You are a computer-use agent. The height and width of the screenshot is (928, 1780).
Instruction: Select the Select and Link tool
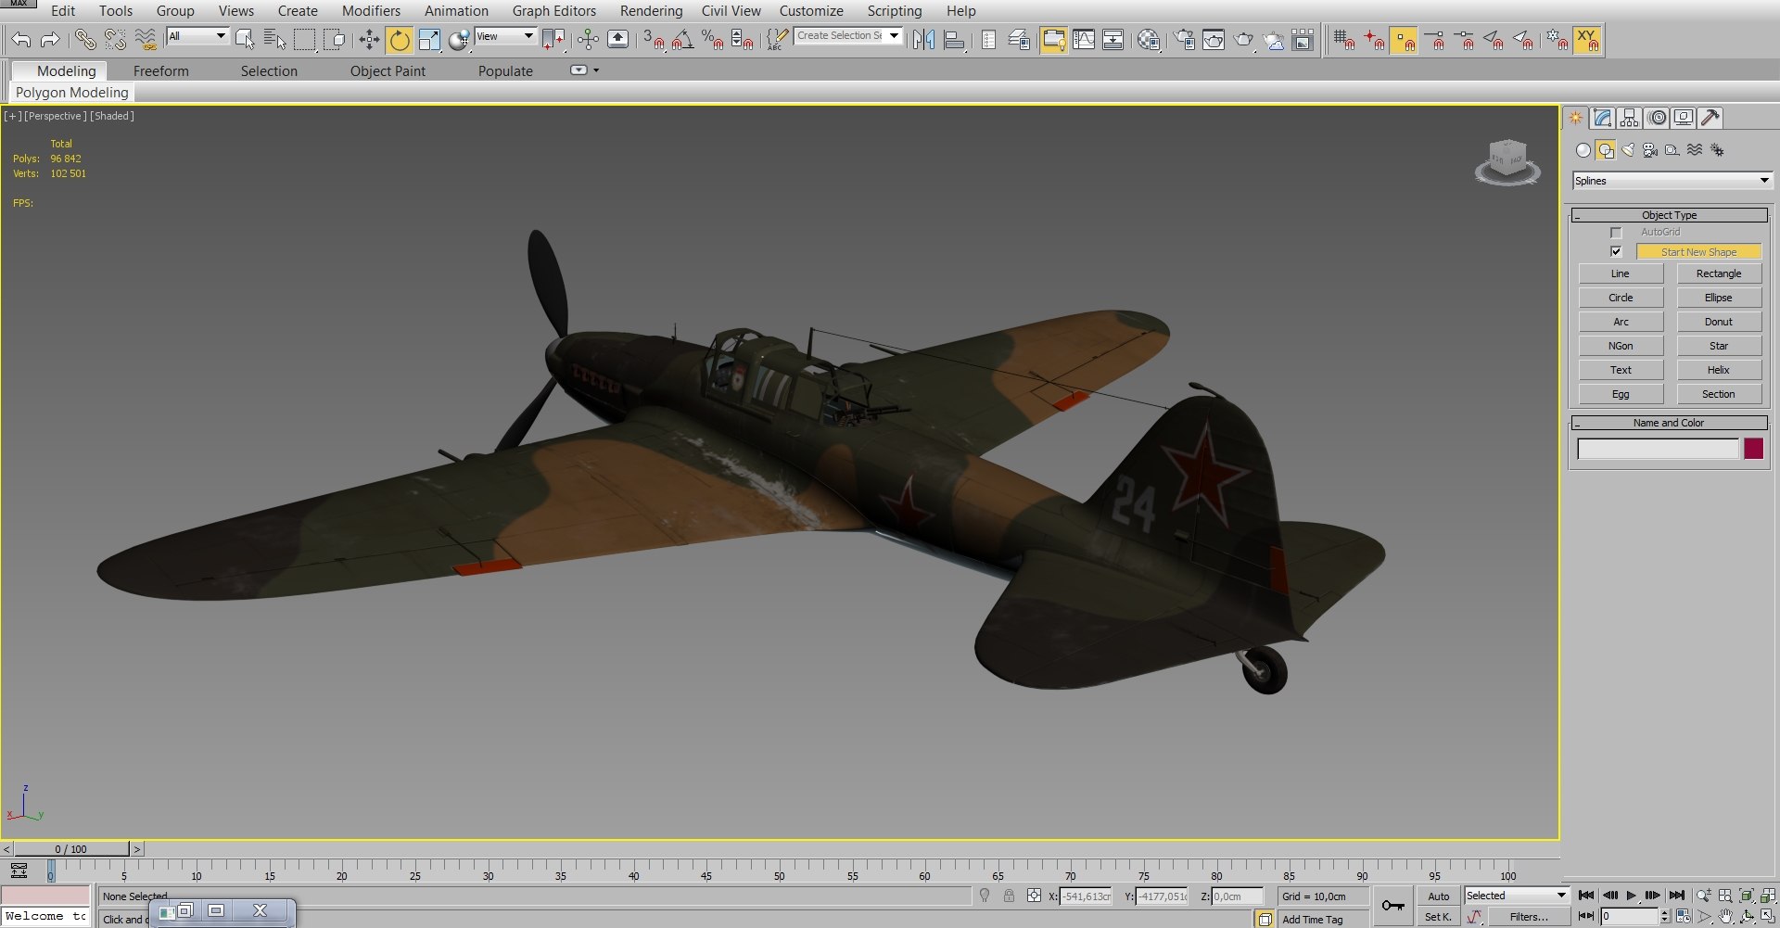[x=85, y=39]
